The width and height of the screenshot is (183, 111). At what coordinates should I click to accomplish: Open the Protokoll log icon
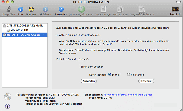175,9
